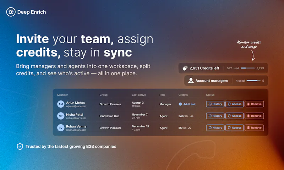Click the RV avatar for Rohan Verma
This screenshot has height=170, width=284.
(x=61, y=128)
